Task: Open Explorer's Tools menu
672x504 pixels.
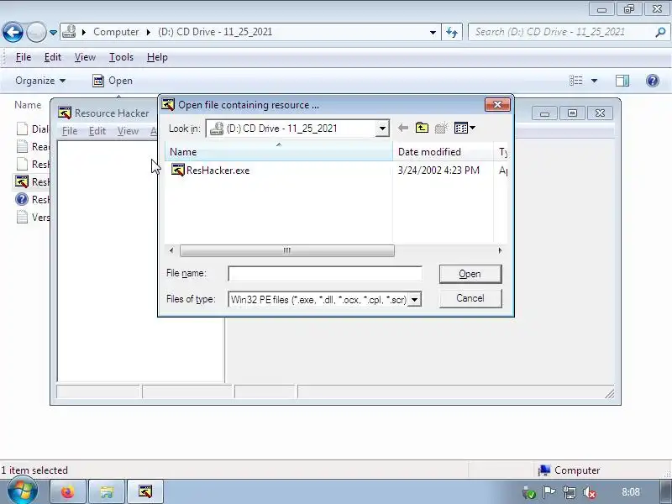Action: 121,57
